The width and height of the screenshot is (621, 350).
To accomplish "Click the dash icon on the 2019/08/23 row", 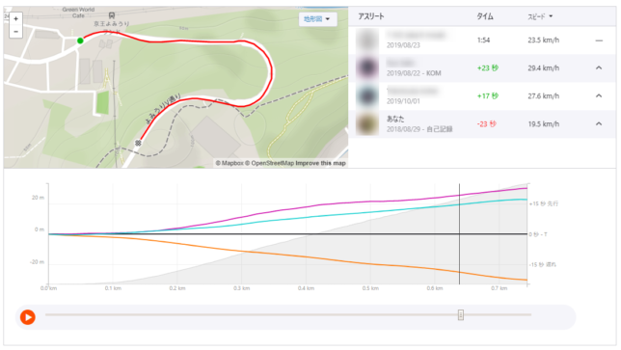I will 599,40.
